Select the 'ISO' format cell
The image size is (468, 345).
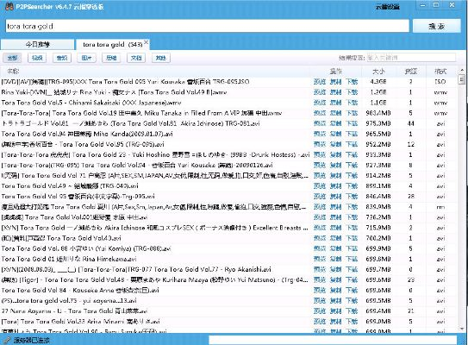tap(440, 82)
